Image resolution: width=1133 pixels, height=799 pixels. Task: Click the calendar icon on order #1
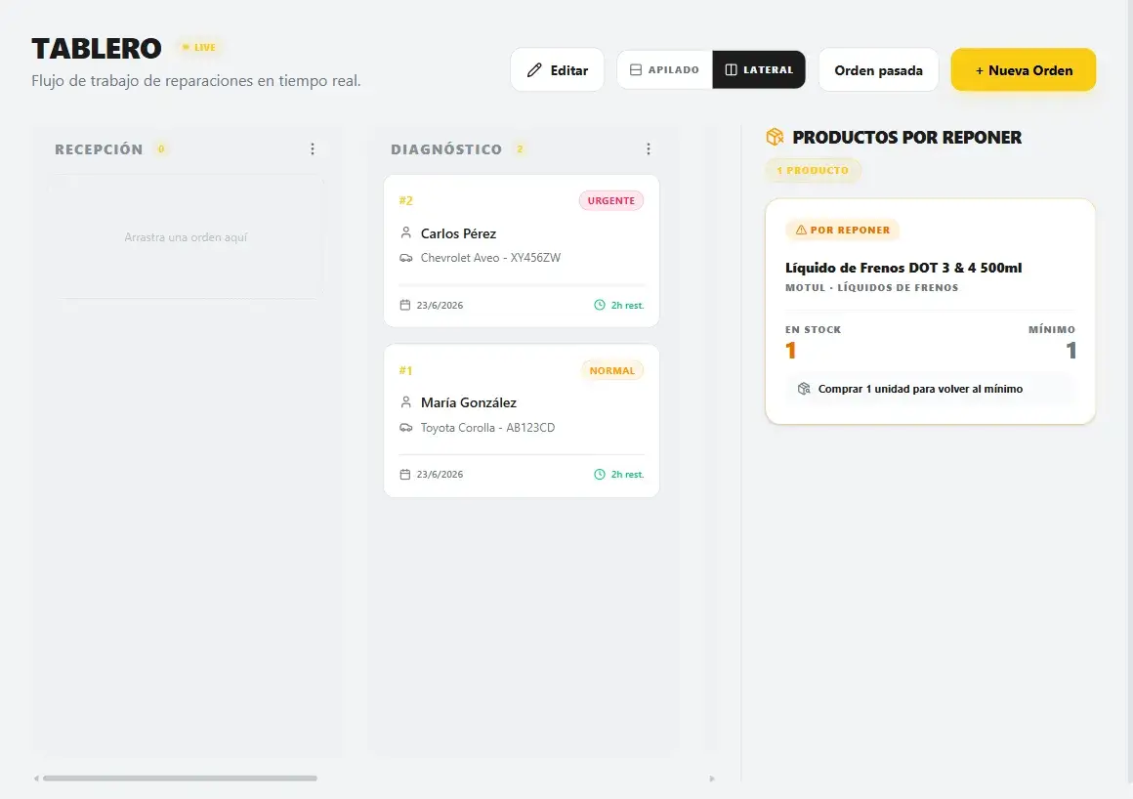pos(405,474)
